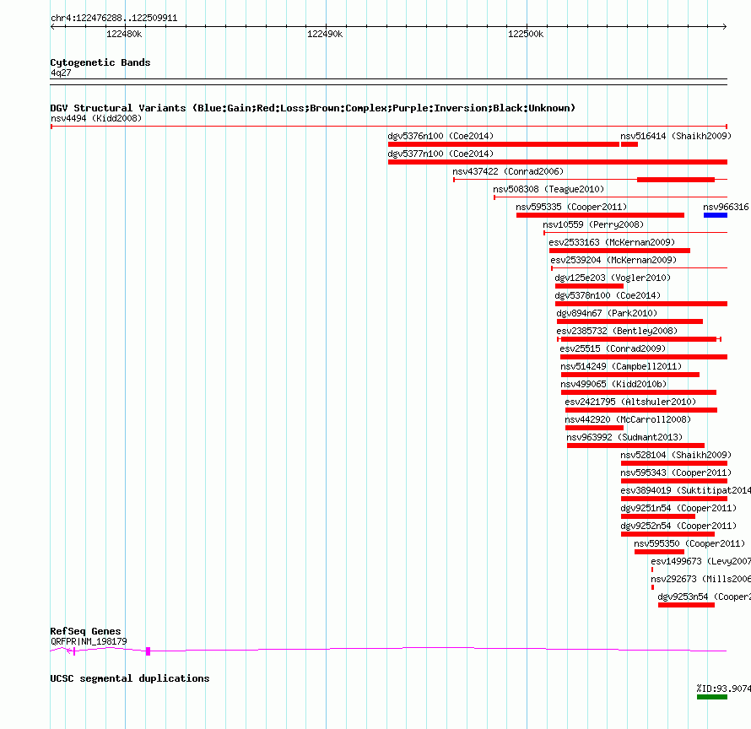Click the 122500k ruler tick label
This screenshot has width=751, height=729.
click(526, 34)
